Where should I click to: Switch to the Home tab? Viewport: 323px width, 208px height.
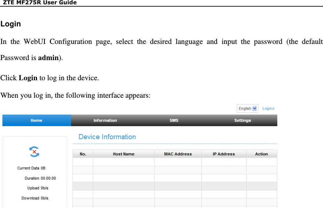tap(37, 121)
